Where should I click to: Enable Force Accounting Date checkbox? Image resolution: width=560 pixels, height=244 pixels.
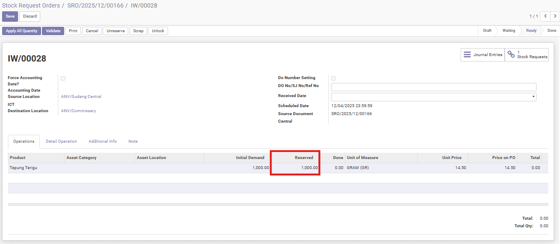point(63,78)
